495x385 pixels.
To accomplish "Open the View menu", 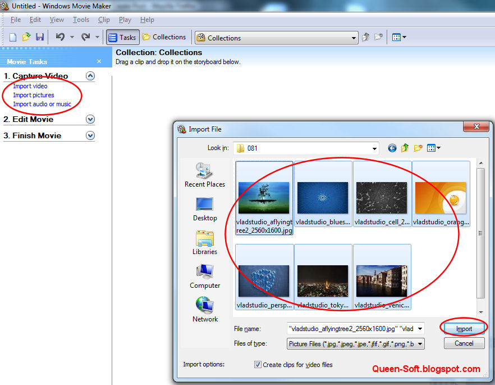I will tap(57, 20).
